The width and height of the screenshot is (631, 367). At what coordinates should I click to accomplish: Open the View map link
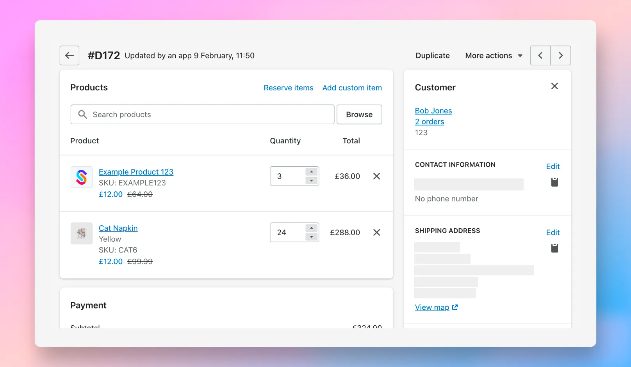coord(436,307)
